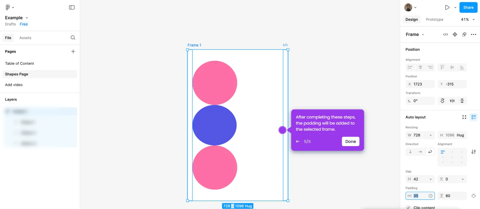Flip vertical icon in Transform row
The width and height of the screenshot is (480, 209).
pyautogui.click(x=462, y=101)
